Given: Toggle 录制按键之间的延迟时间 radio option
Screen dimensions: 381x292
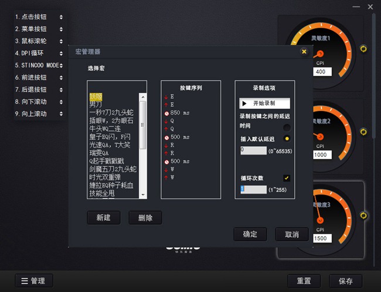Looking at the screenshot, I should click(x=287, y=127).
